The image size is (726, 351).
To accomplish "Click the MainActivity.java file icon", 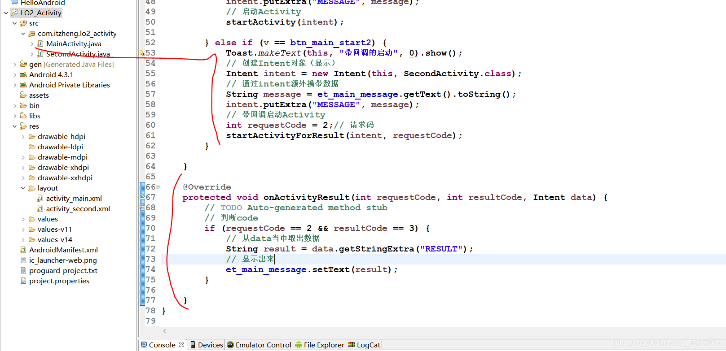I will click(x=40, y=43).
